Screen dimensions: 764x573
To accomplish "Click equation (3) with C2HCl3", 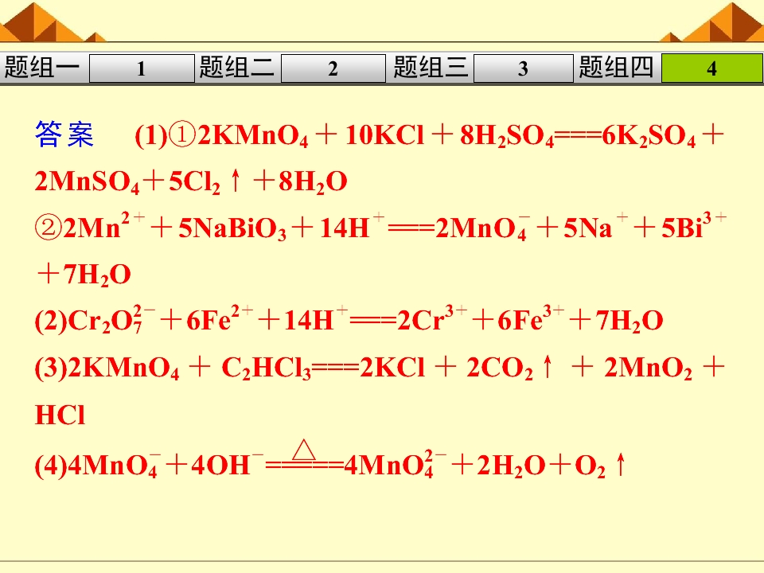I will (x=380, y=368).
